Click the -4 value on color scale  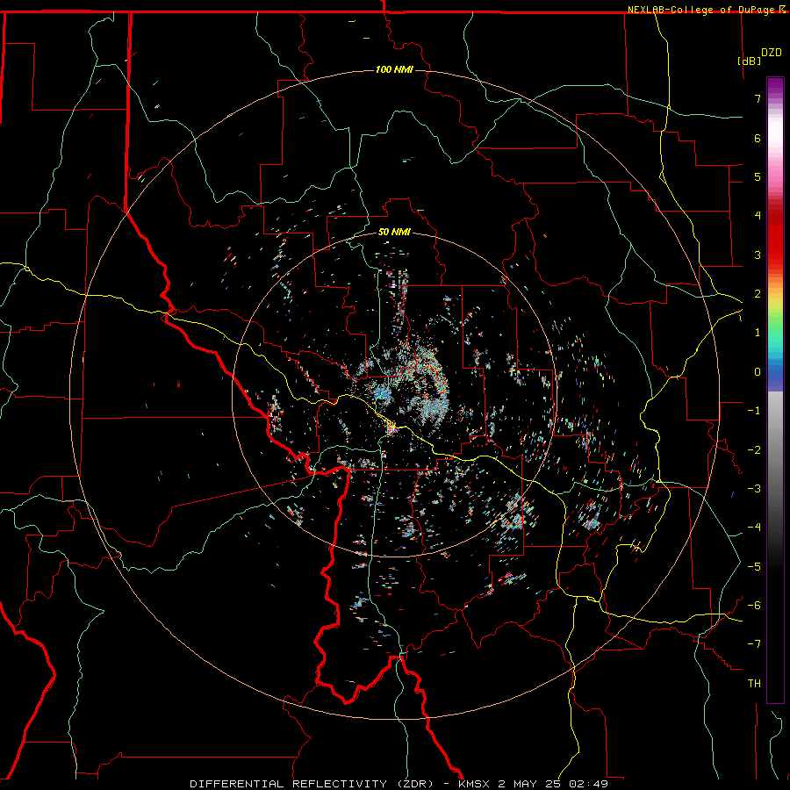pyautogui.click(x=754, y=528)
